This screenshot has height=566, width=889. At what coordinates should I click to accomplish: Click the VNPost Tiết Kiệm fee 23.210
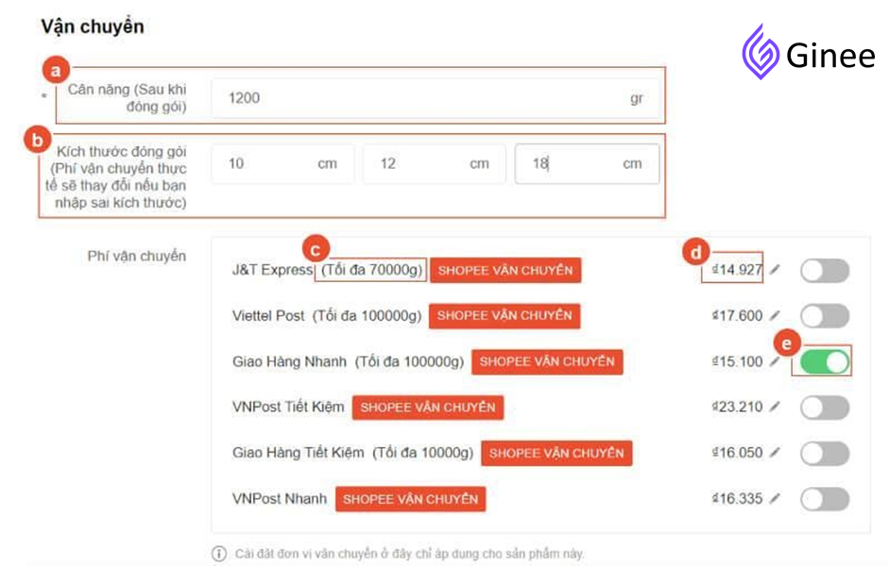point(737,407)
